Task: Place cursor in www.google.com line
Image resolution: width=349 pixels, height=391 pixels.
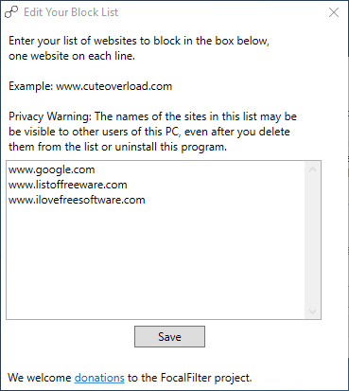Action: coord(52,169)
